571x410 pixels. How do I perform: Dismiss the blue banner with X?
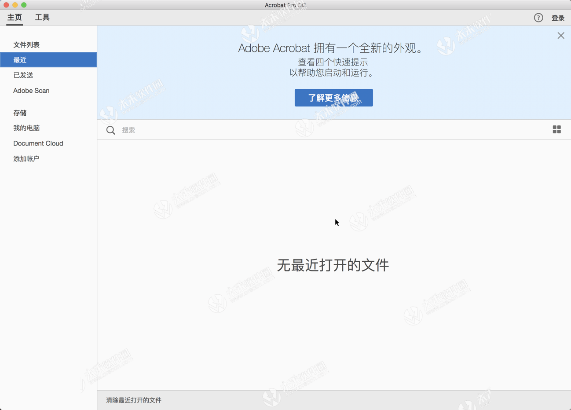pos(561,36)
